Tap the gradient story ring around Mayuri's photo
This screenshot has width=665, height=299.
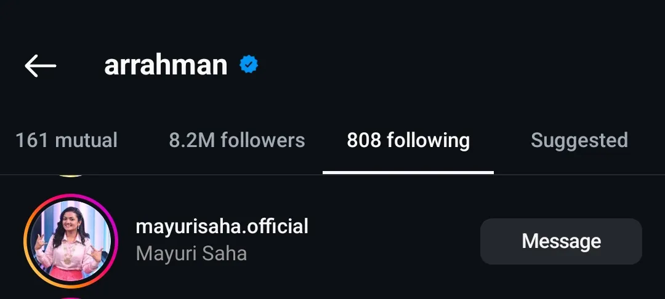tap(27, 241)
